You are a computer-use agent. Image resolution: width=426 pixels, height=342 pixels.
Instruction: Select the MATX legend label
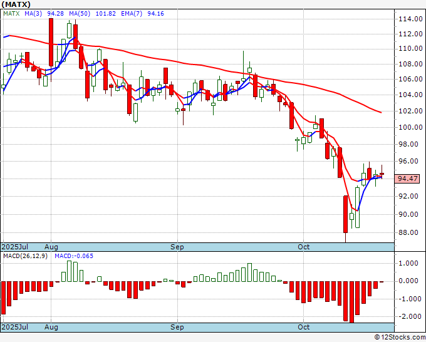pyautogui.click(x=11, y=14)
